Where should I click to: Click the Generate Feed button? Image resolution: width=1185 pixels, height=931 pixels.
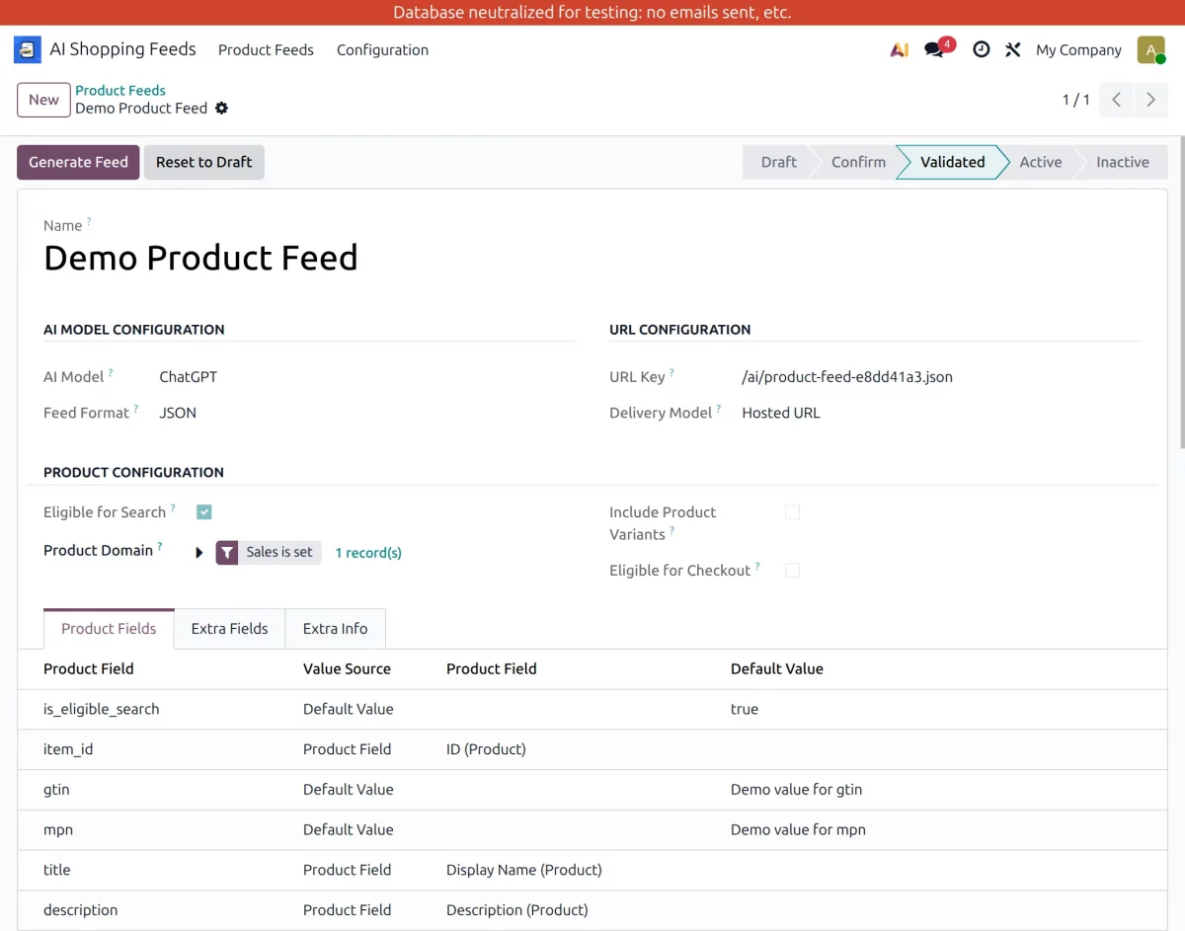pyautogui.click(x=77, y=162)
